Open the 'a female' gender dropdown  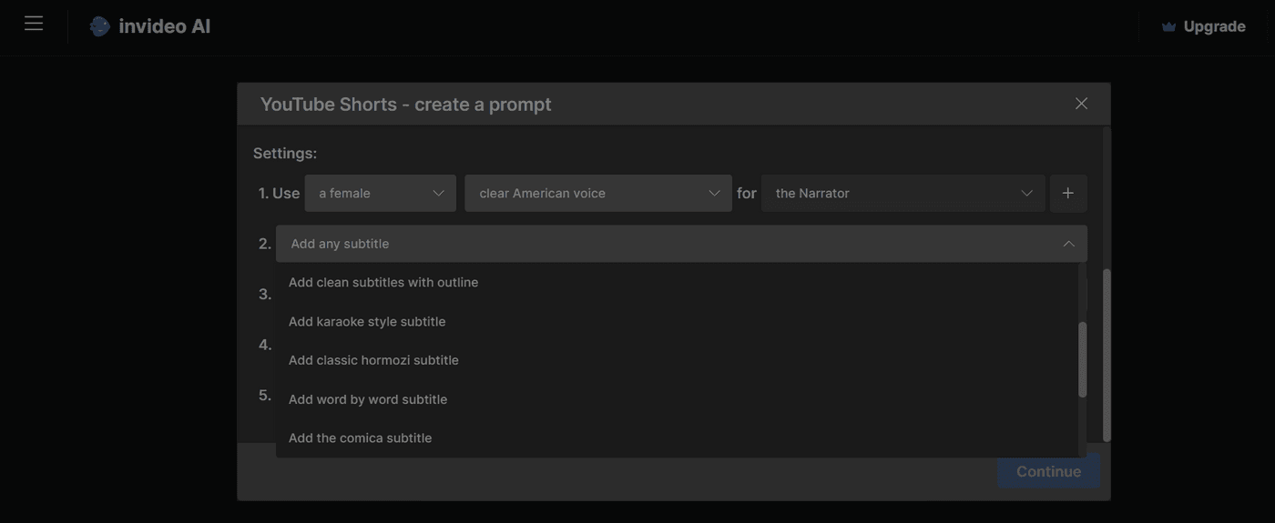click(381, 193)
